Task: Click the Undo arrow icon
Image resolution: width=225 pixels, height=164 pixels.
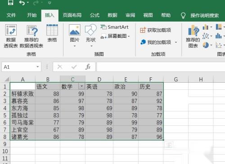Action: (x=22, y=3)
